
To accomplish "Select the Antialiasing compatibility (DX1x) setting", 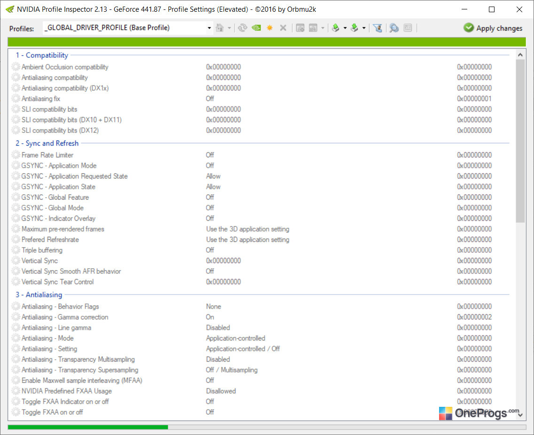I will pyautogui.click(x=65, y=88).
